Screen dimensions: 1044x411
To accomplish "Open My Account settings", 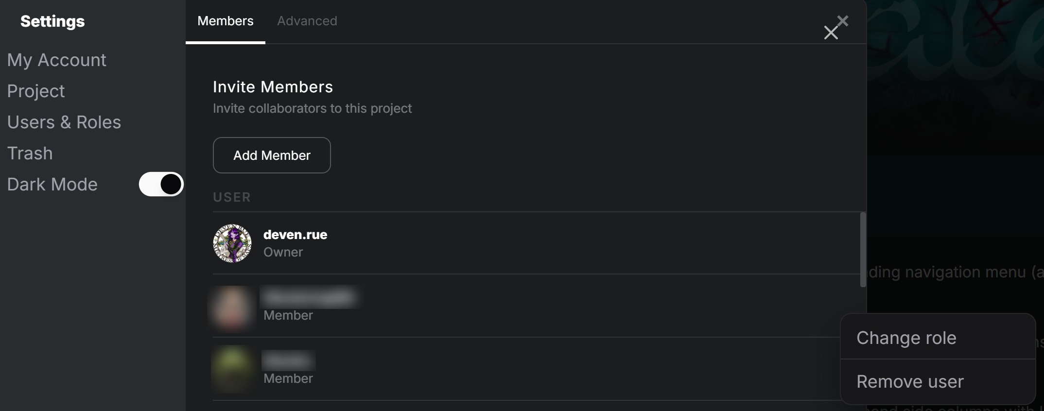I will [x=56, y=60].
